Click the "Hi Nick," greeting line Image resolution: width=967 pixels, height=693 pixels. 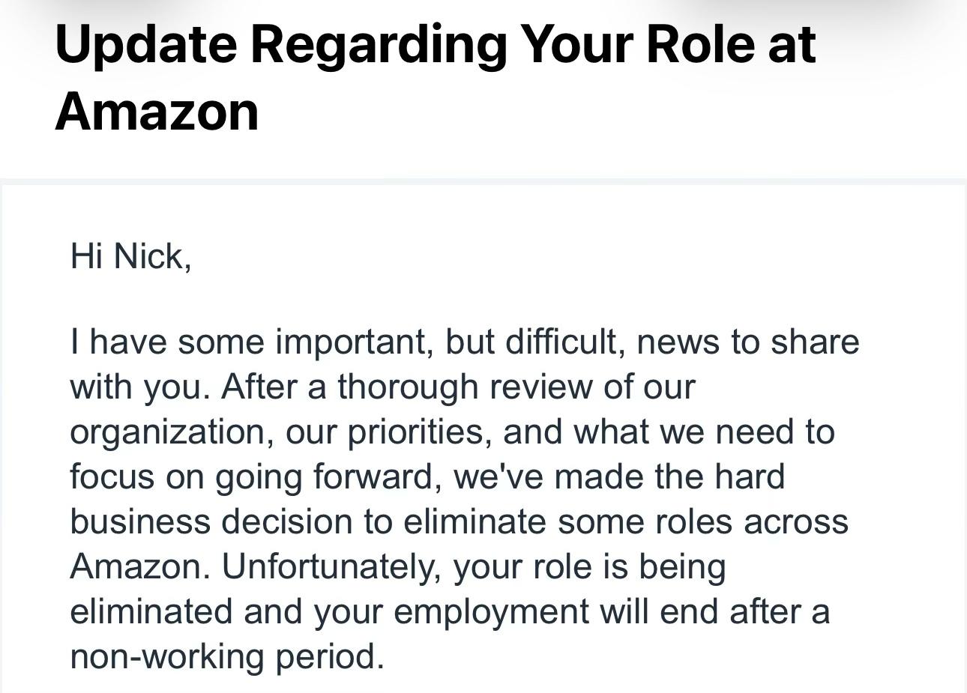(130, 256)
